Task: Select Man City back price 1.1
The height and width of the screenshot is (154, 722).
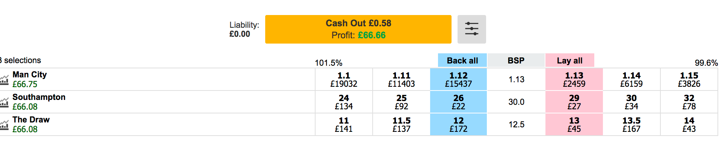Action: click(344, 79)
